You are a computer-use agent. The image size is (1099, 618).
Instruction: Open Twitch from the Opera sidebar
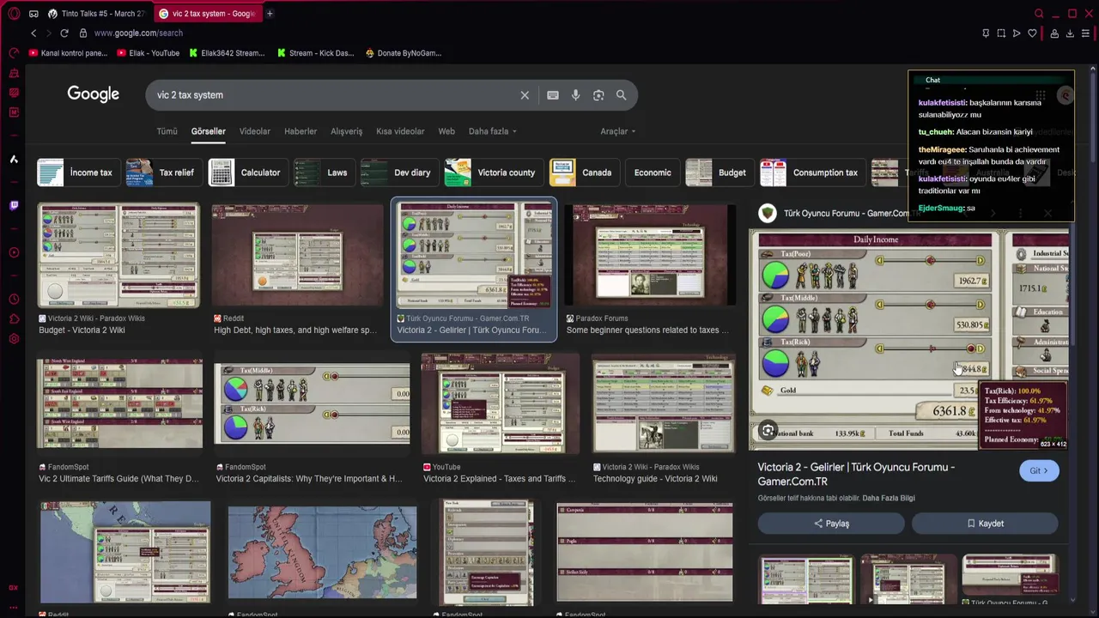click(14, 205)
